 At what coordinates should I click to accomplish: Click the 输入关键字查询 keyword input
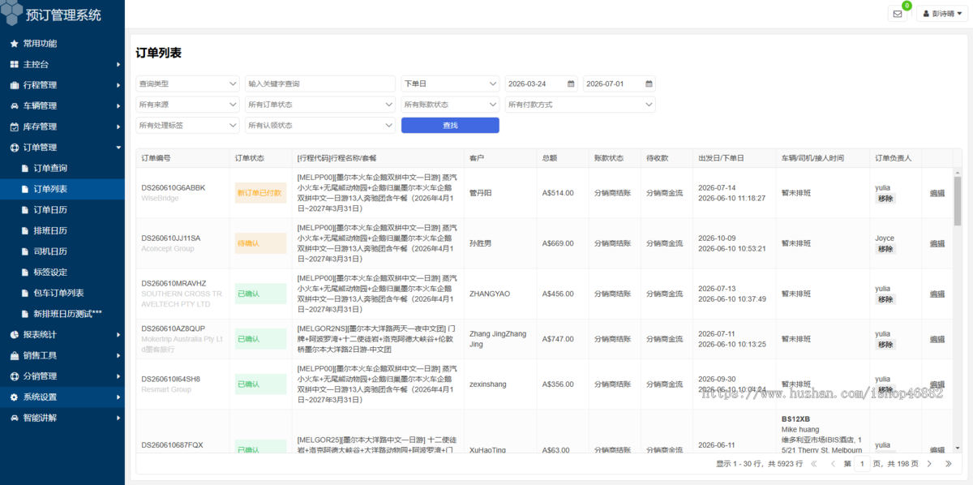(x=320, y=84)
